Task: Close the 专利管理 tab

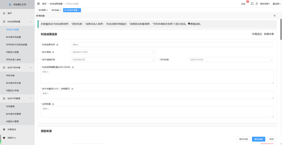Action: [47, 10]
